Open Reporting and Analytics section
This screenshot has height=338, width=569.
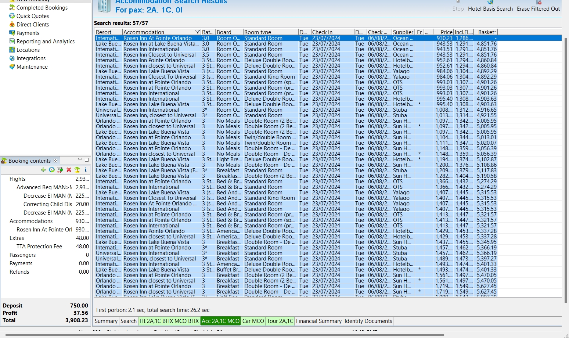[x=46, y=41]
